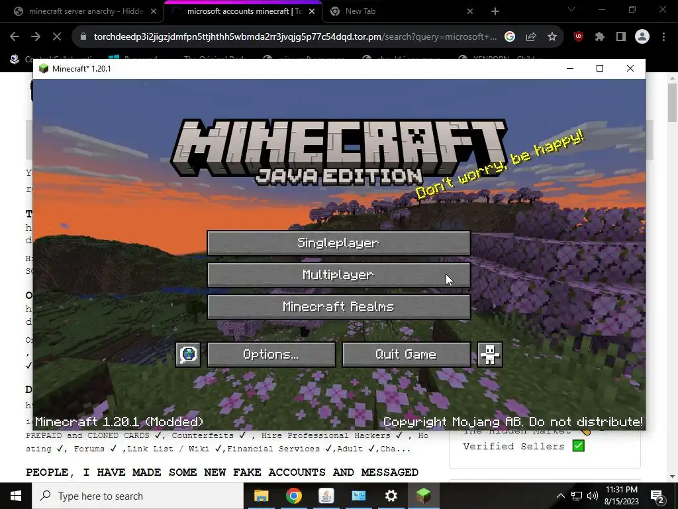Open the Java app in the taskbar

click(326, 496)
